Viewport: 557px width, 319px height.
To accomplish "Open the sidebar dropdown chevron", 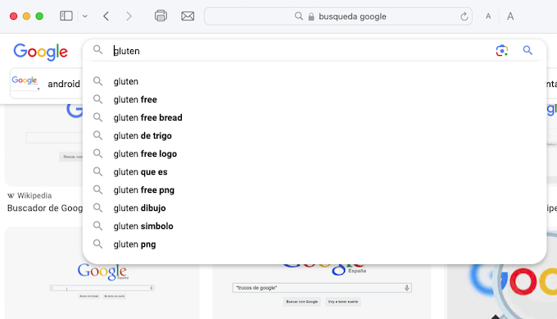I will (x=85, y=16).
